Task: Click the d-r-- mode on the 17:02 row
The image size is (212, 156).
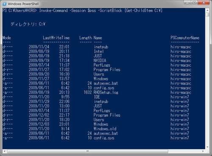Action: (8, 69)
